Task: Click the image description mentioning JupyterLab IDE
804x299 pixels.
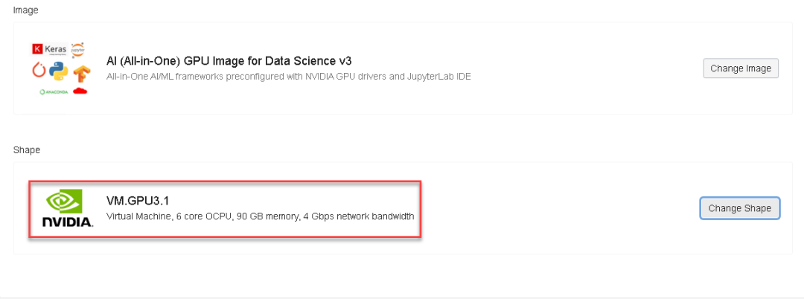Action: coord(289,76)
